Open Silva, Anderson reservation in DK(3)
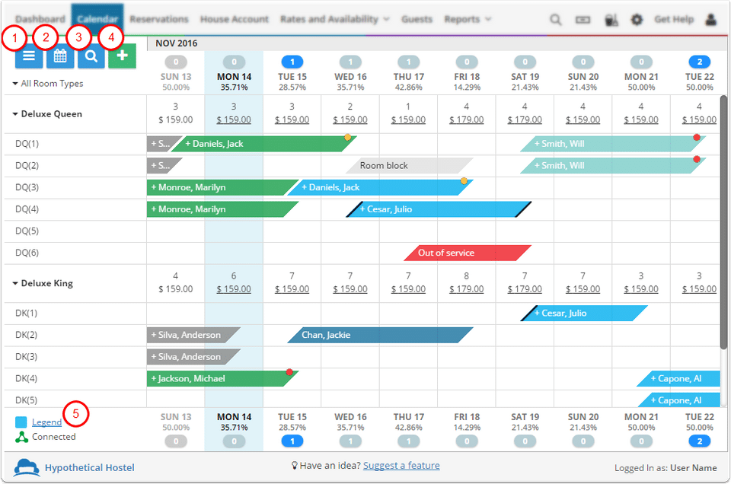The height and width of the screenshot is (484, 731). click(x=193, y=357)
